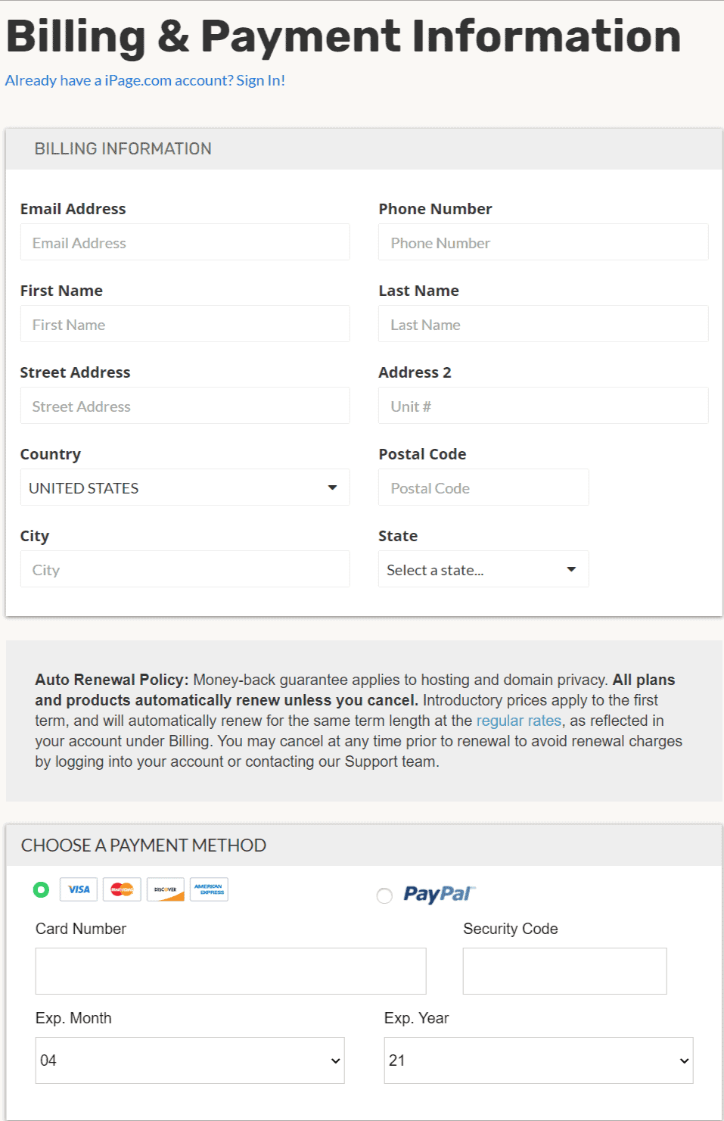This screenshot has height=1121, width=724.
Task: Click the First Name input
Action: coord(185,324)
